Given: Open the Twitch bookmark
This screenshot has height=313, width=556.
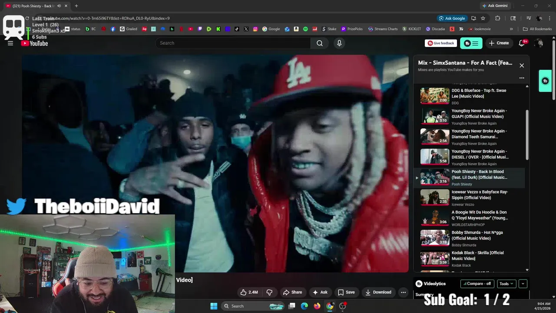Looking at the screenshot, I should click(x=200, y=29).
